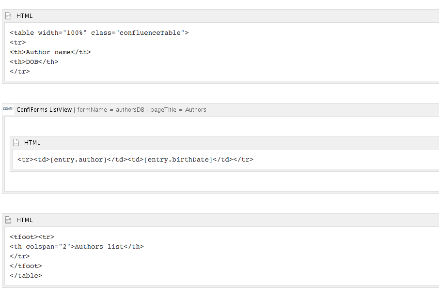
Task: Click the [entry.birthDate] placeholder text
Action: 178,160
